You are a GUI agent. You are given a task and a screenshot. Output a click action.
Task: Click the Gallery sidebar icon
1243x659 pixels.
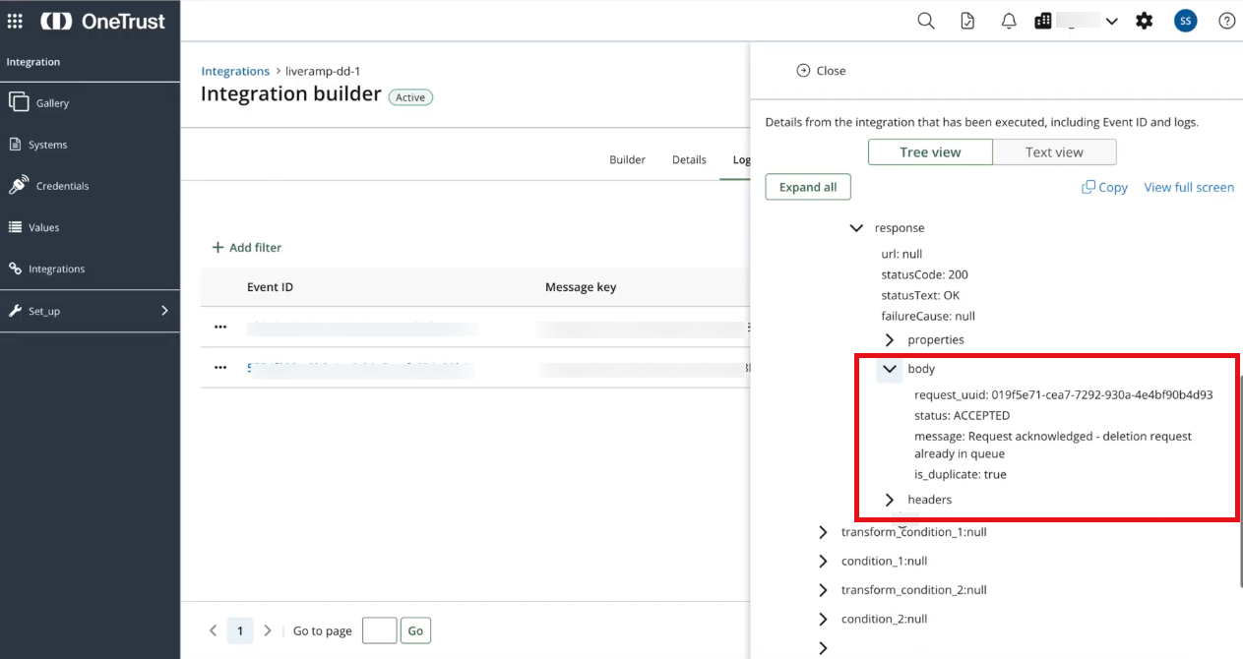tap(18, 102)
